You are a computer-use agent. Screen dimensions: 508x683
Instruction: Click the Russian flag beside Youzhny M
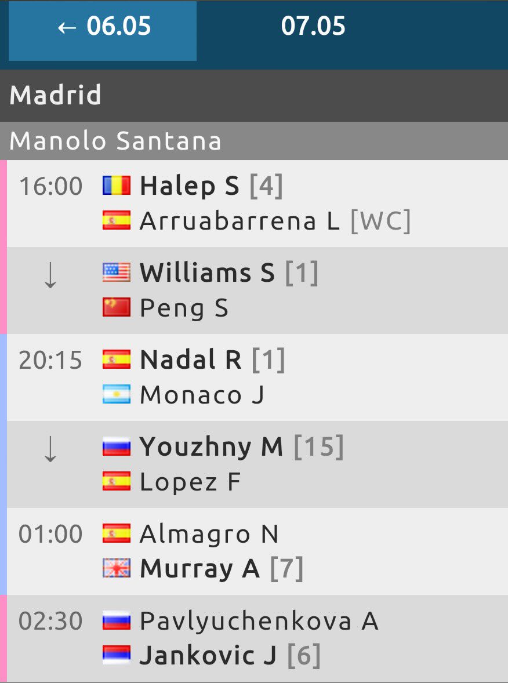click(117, 446)
